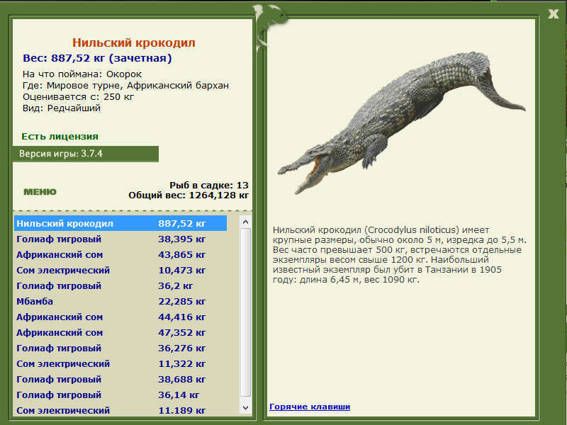Click the Версия игры 3.7.4 bar
567x425 pixels.
pyautogui.click(x=86, y=154)
